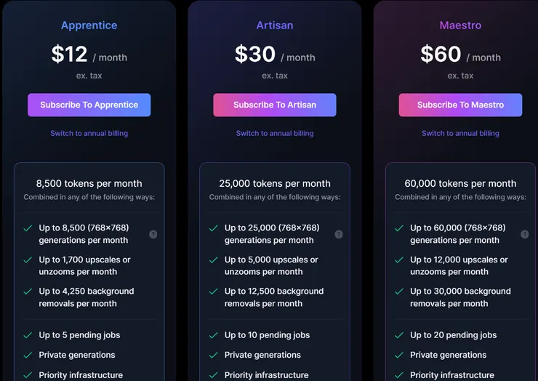538x381 pixels.
Task: Click the 60,000 tokens per month heading
Action: pyautogui.click(x=460, y=183)
